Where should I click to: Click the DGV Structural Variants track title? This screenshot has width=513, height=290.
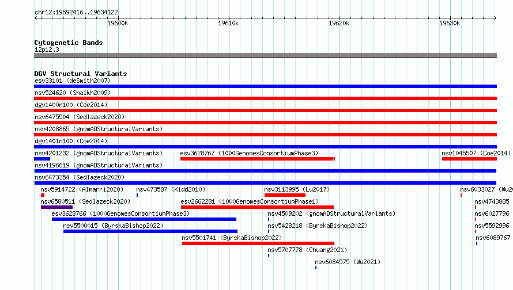[81, 74]
